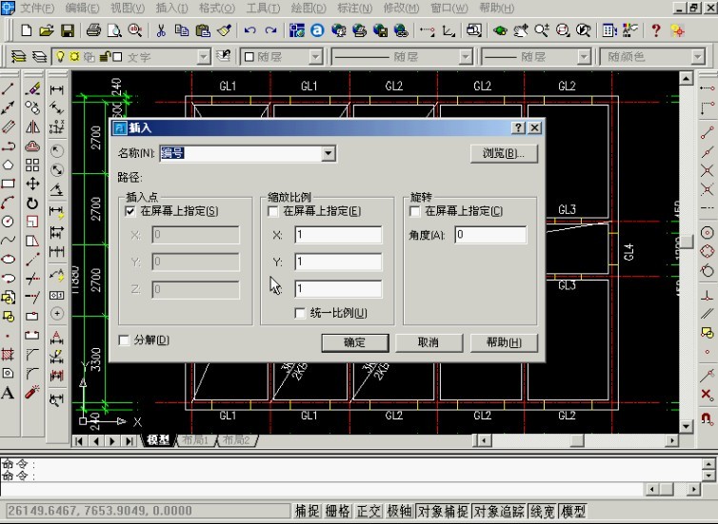
Task: Toggle 捕捉 snap in status bar
Action: click(x=308, y=511)
